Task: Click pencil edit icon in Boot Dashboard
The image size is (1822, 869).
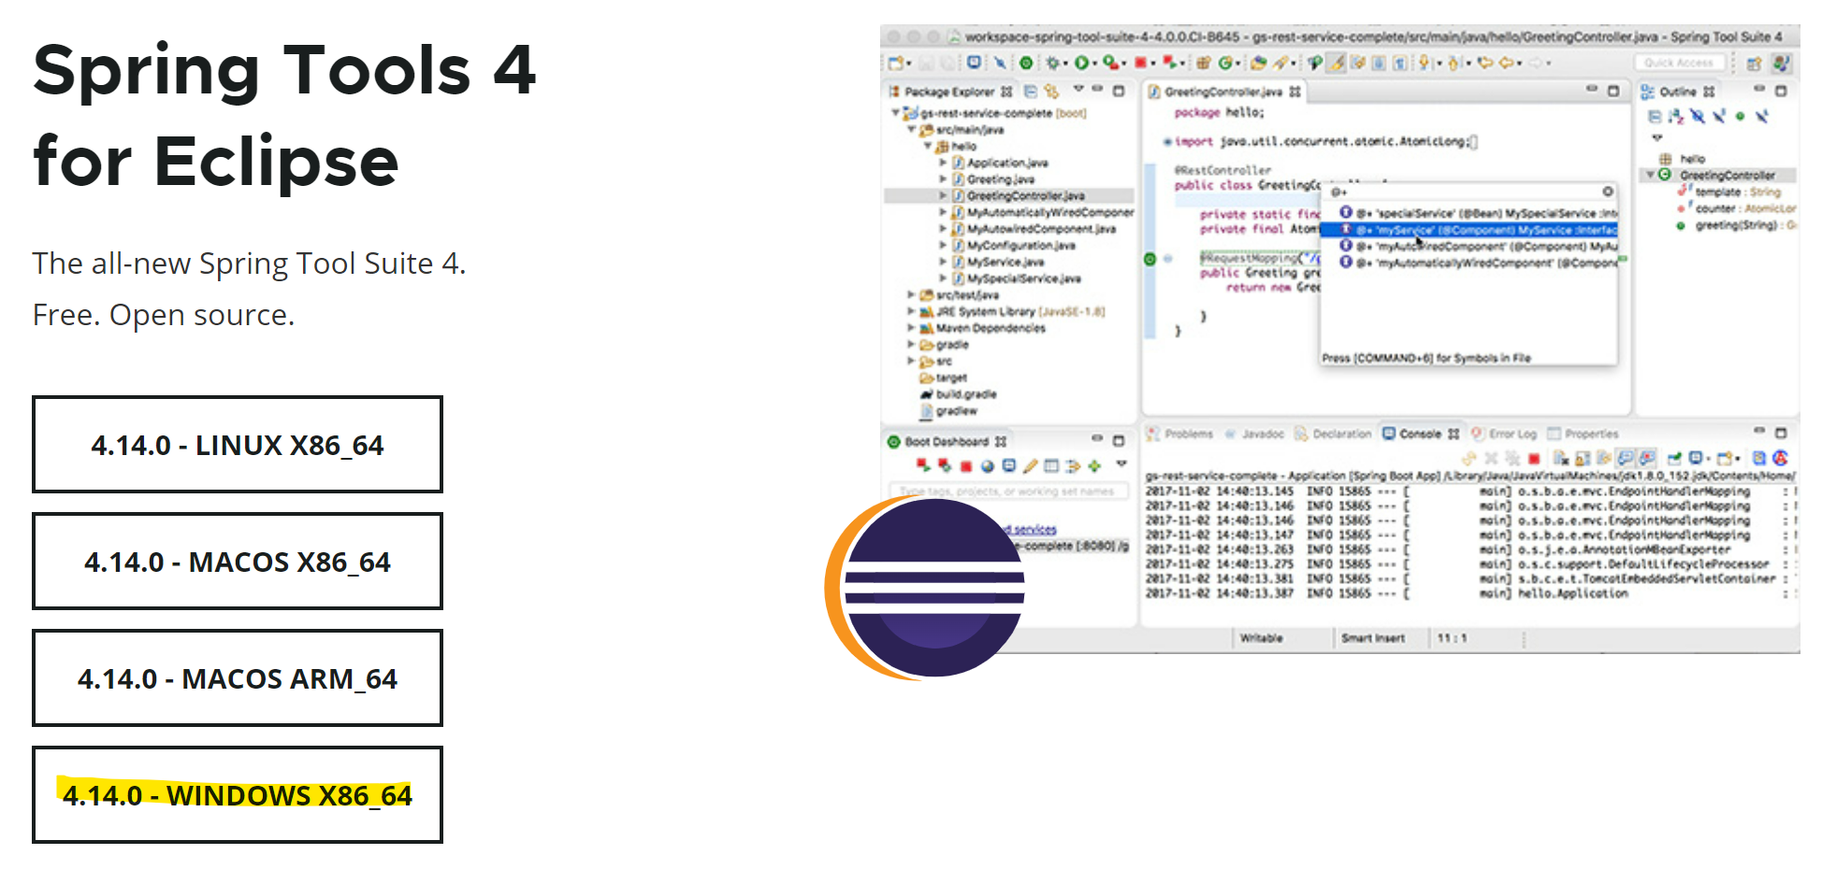Action: (1031, 466)
